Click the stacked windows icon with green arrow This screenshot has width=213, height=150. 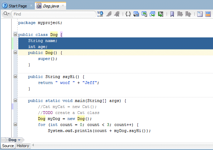(x=153, y=14)
